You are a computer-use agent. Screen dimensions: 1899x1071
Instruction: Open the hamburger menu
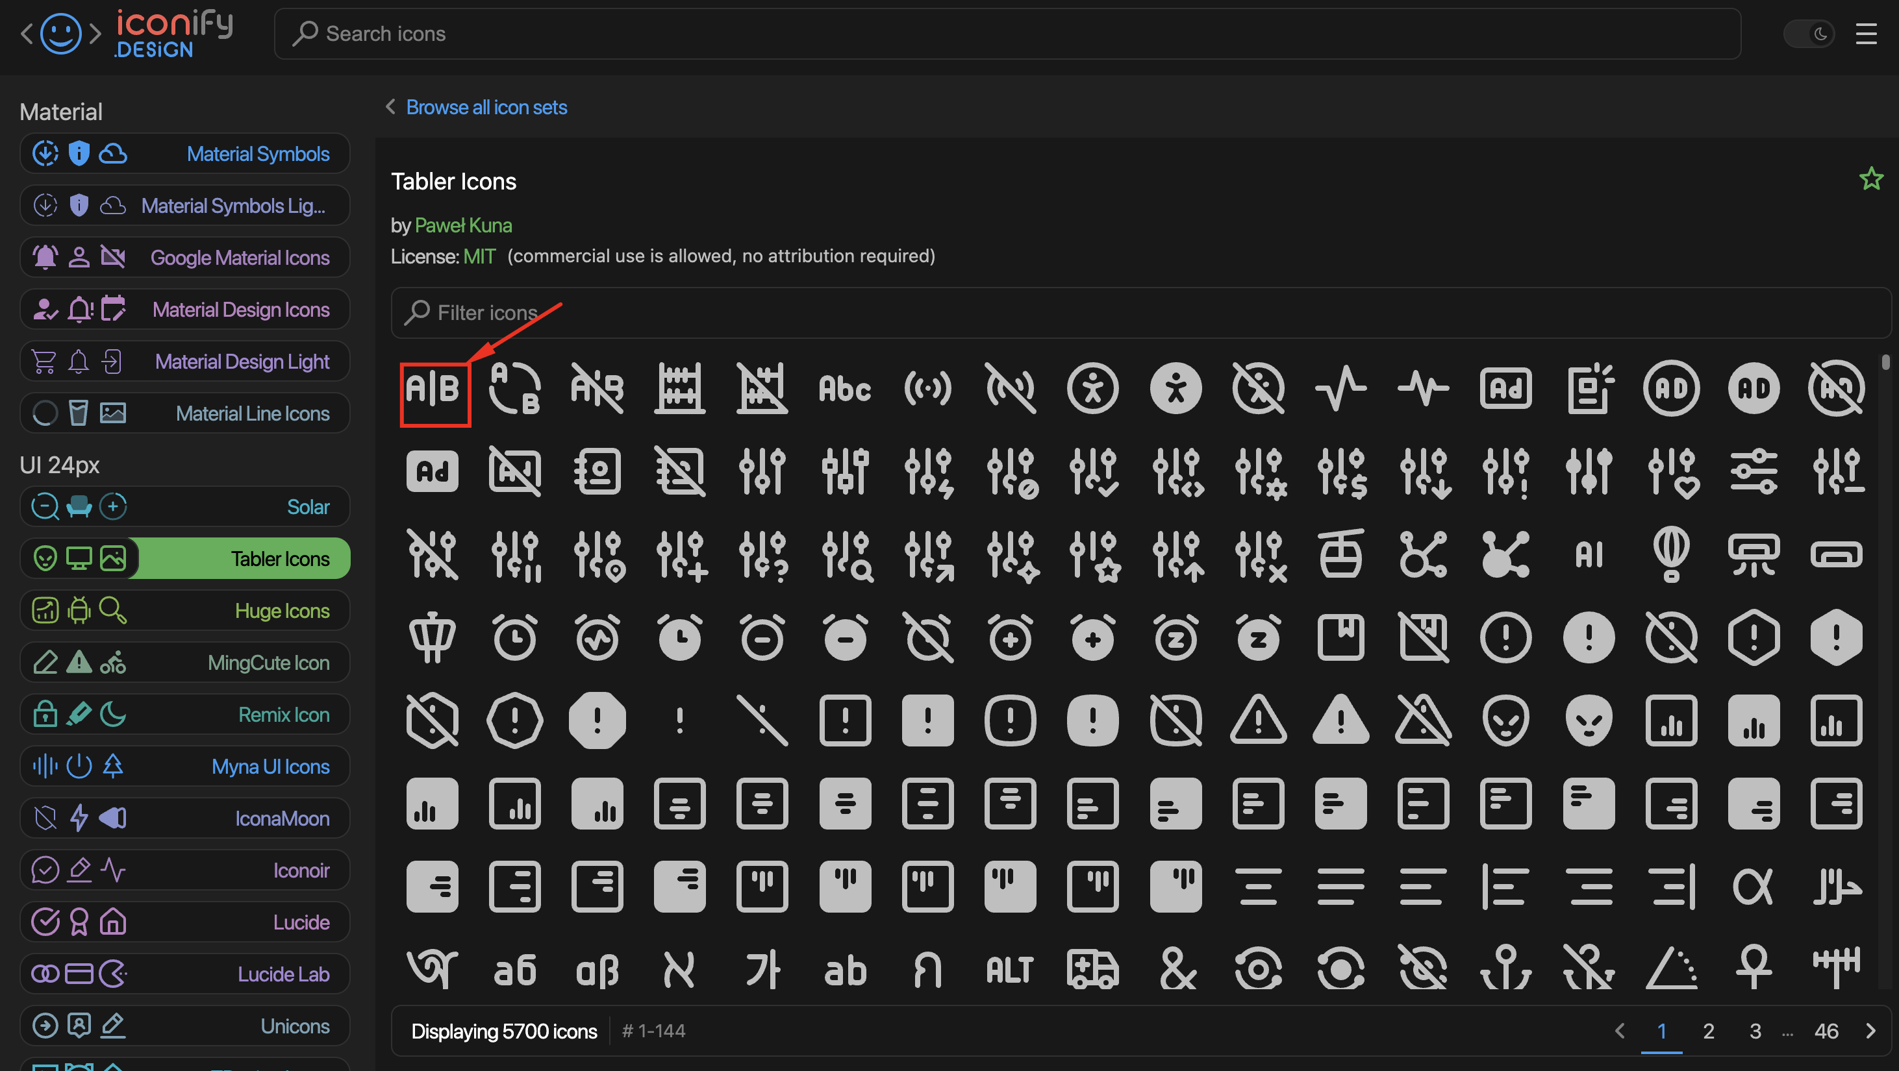[1866, 34]
